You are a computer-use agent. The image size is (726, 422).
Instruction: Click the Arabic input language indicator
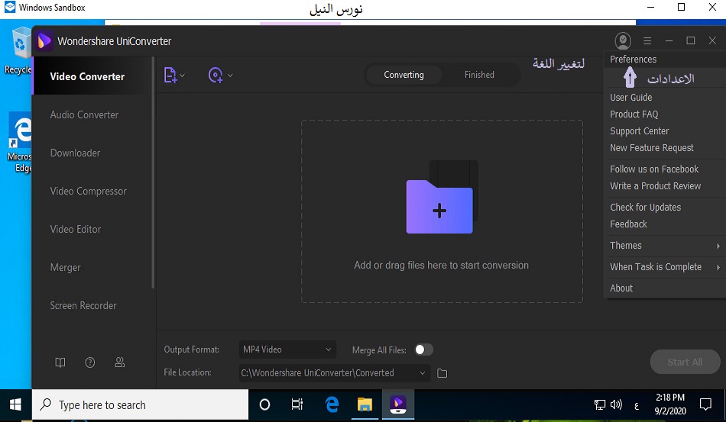point(636,405)
